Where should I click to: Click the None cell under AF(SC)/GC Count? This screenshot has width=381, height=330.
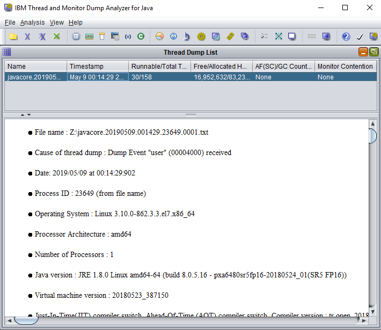(283, 77)
